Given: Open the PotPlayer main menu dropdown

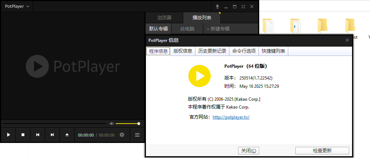Looking at the screenshot, I should click(x=17, y=6).
